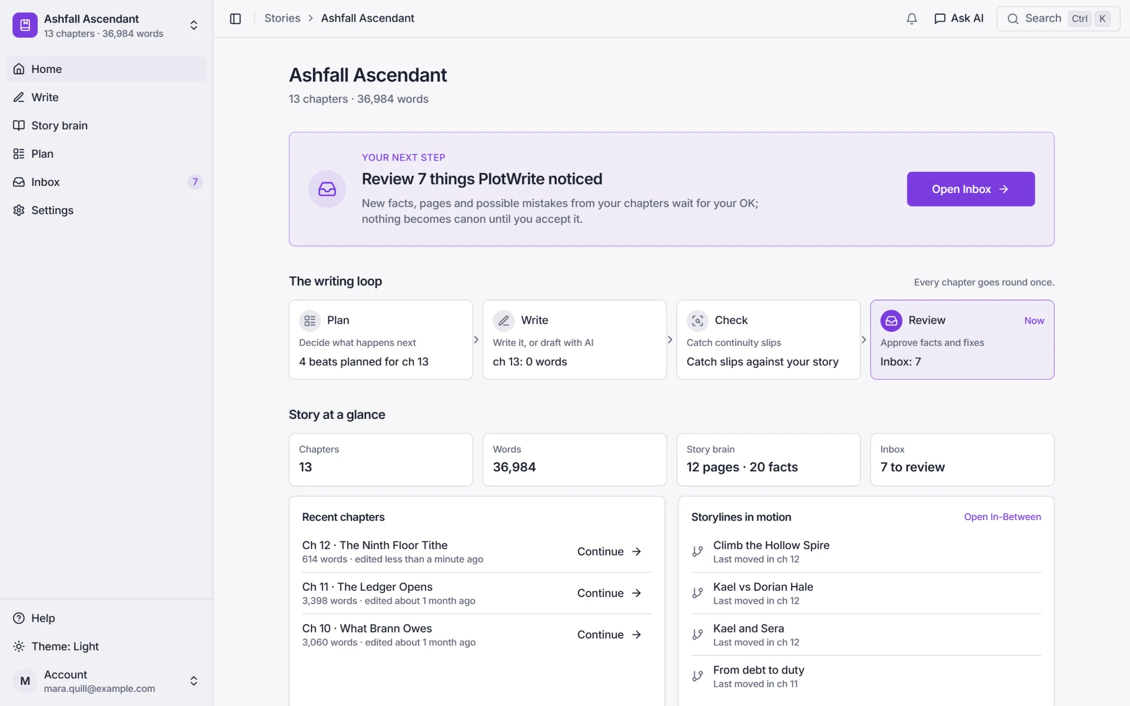Click the Open Inbox button
The width and height of the screenshot is (1130, 706).
coord(971,189)
